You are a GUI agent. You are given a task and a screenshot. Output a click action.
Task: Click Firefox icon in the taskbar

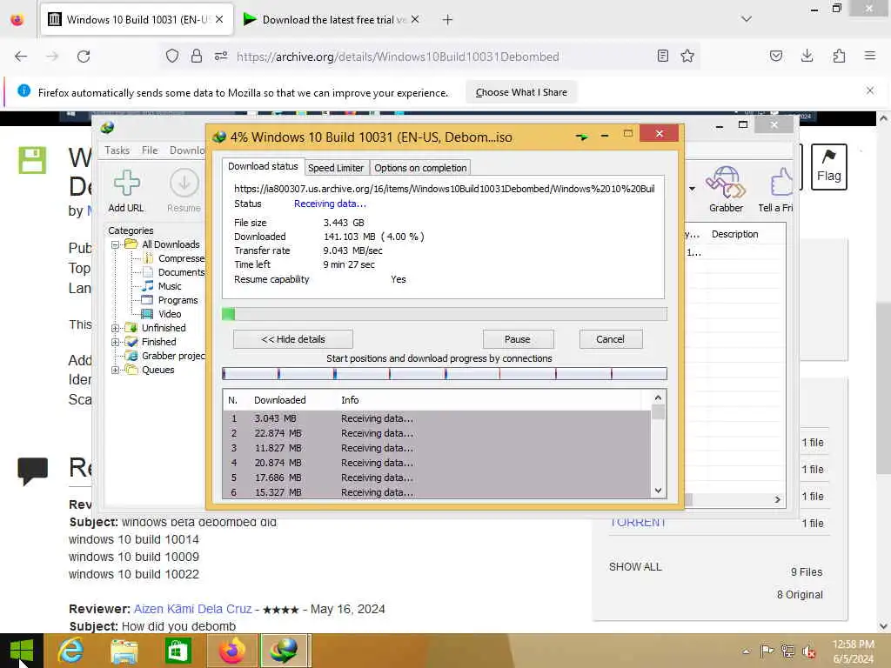tap(231, 651)
